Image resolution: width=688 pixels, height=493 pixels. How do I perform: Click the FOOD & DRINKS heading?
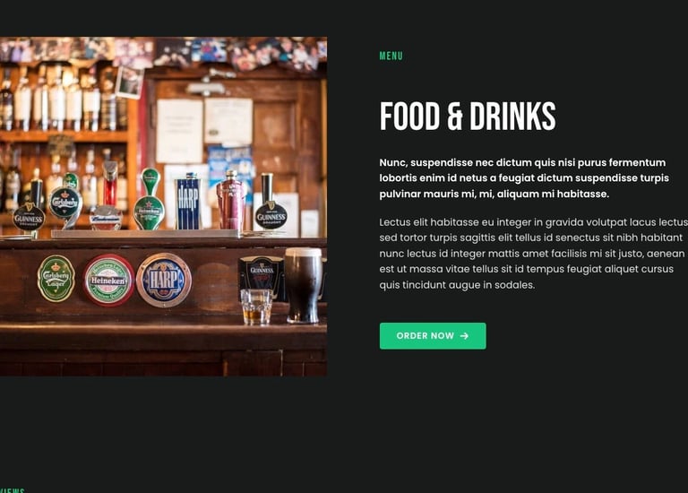point(468,117)
